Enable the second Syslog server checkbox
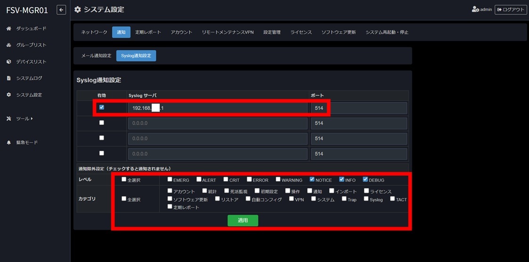The width and height of the screenshot is (529, 262). (x=102, y=123)
